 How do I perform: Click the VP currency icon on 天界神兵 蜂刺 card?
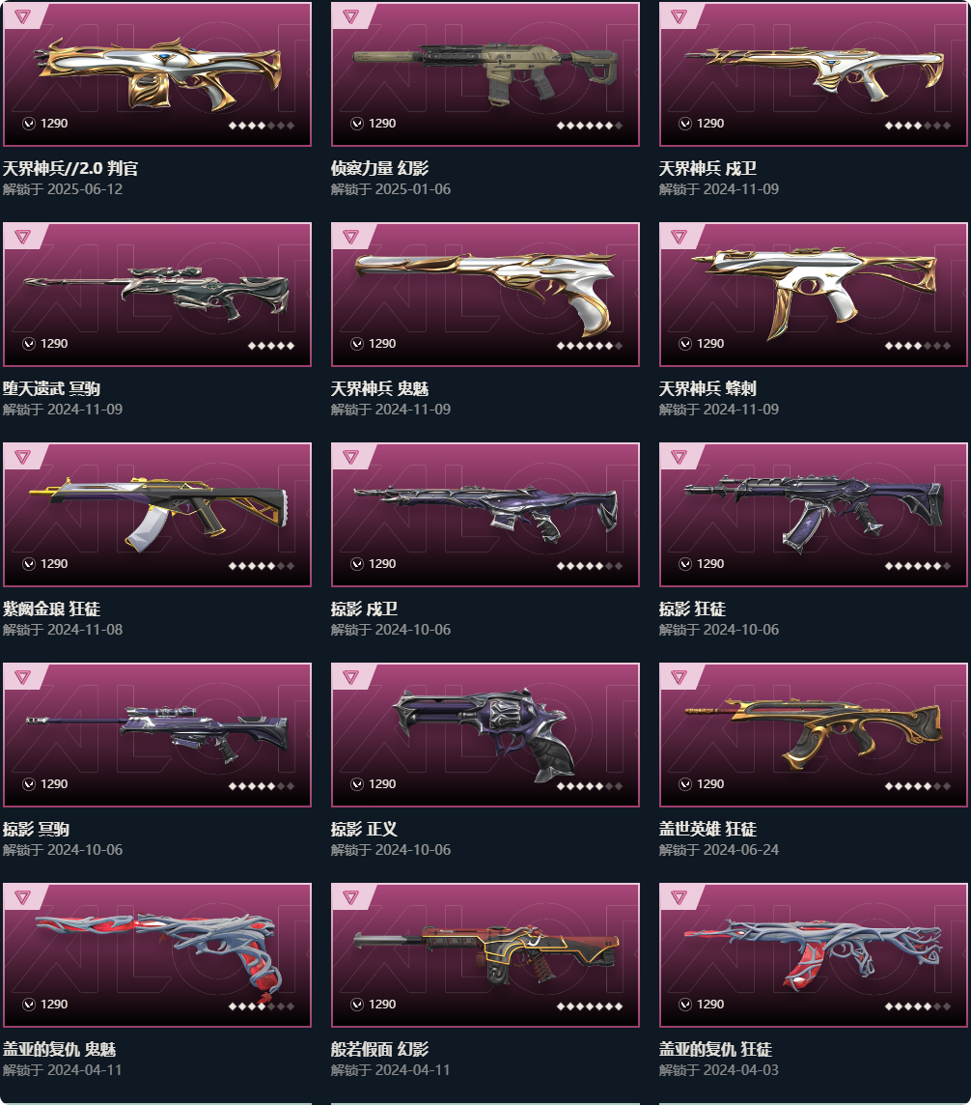[x=685, y=344]
